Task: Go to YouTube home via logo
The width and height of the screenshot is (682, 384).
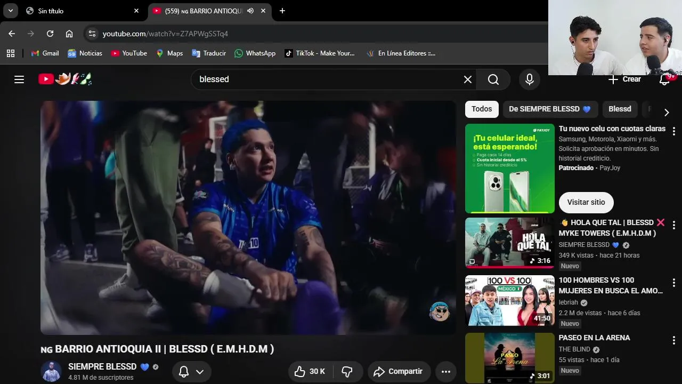Action: pos(65,79)
